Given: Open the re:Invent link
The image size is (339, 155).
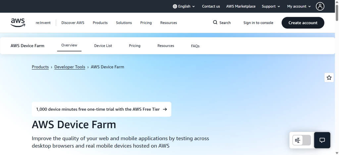Looking at the screenshot, I should 43,23.
